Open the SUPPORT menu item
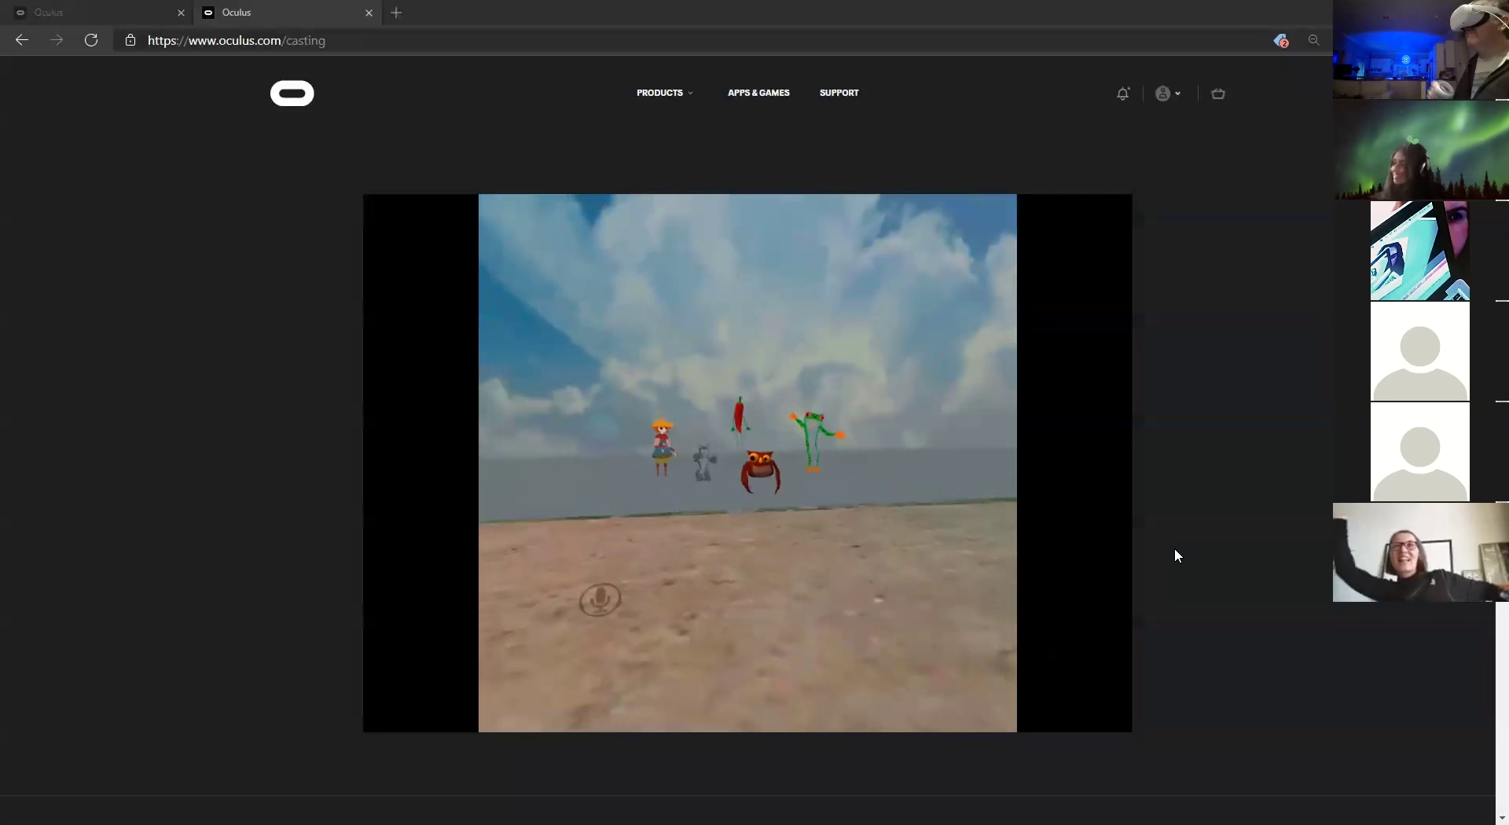The width and height of the screenshot is (1509, 825). click(839, 93)
